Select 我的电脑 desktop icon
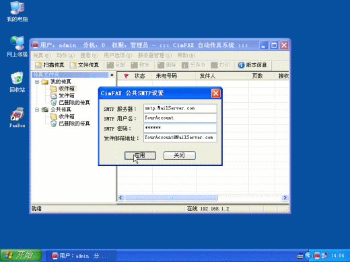This screenshot has width=350, height=262. point(17,7)
